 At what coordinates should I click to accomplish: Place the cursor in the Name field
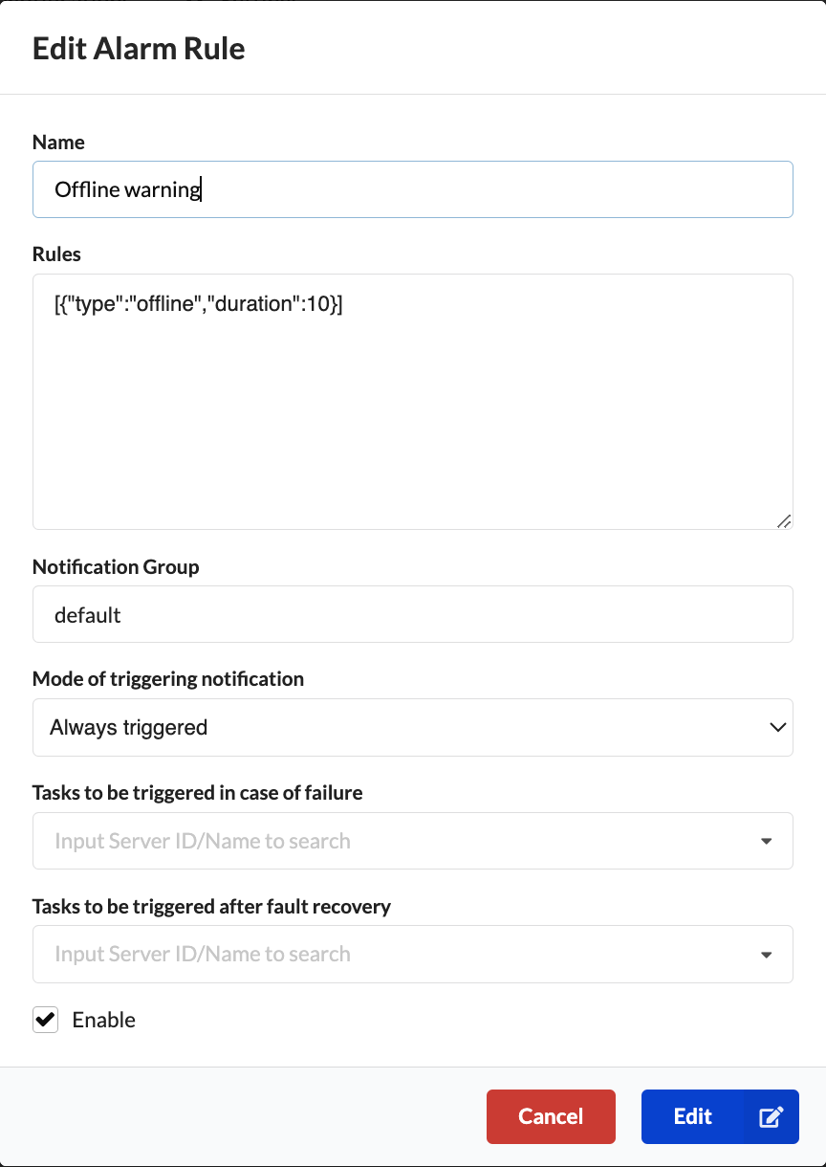pyautogui.click(x=412, y=189)
